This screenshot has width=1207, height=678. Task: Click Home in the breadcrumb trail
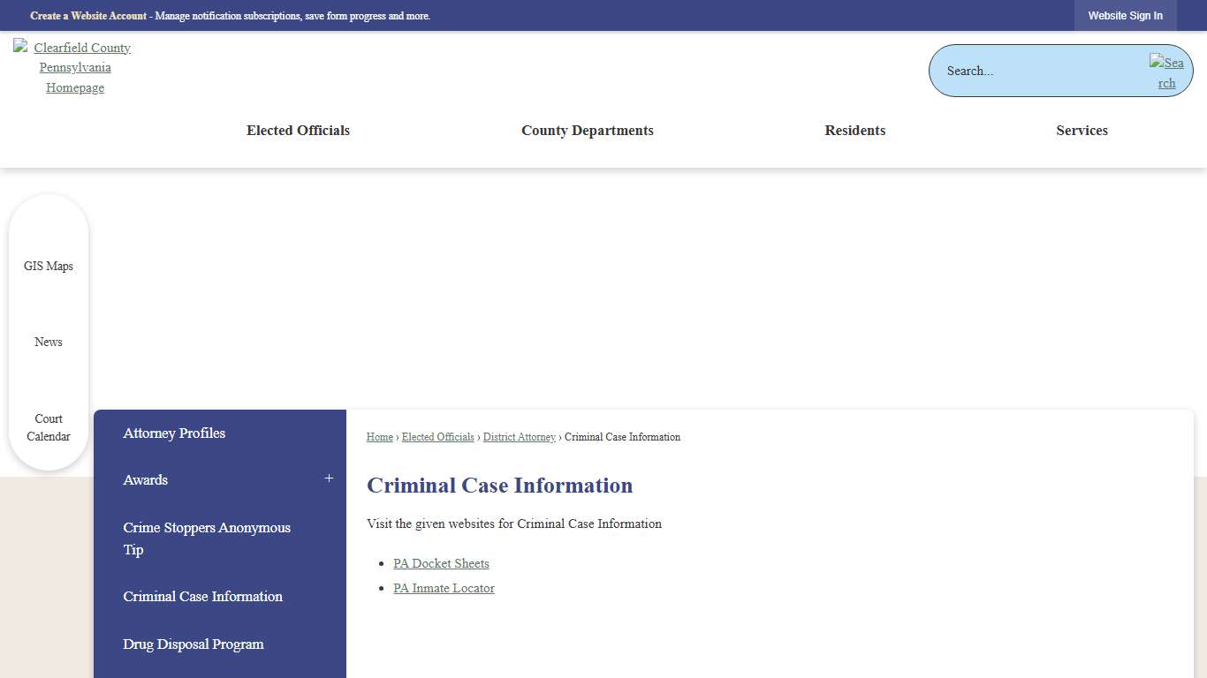coord(379,436)
